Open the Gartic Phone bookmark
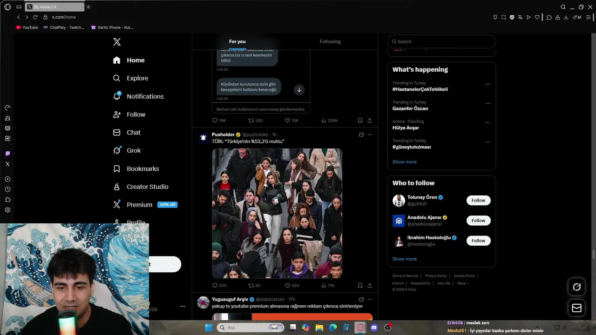The image size is (596, 335). [112, 27]
